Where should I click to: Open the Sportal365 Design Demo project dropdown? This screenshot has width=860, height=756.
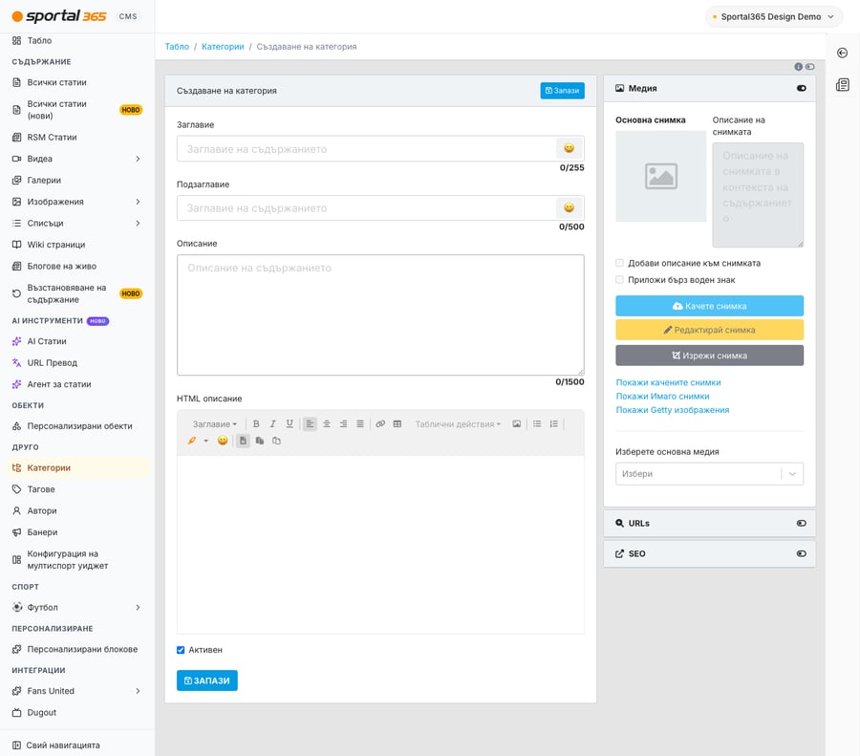773,17
